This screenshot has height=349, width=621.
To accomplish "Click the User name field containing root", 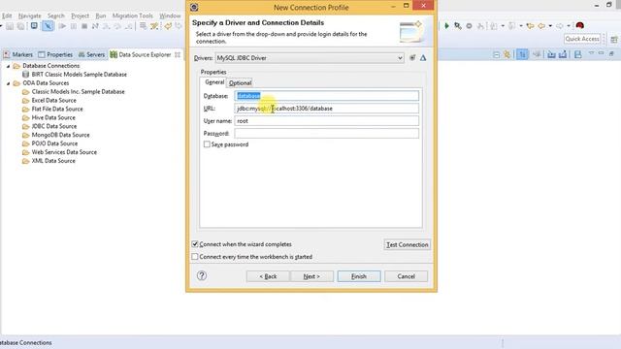I will 326,121.
